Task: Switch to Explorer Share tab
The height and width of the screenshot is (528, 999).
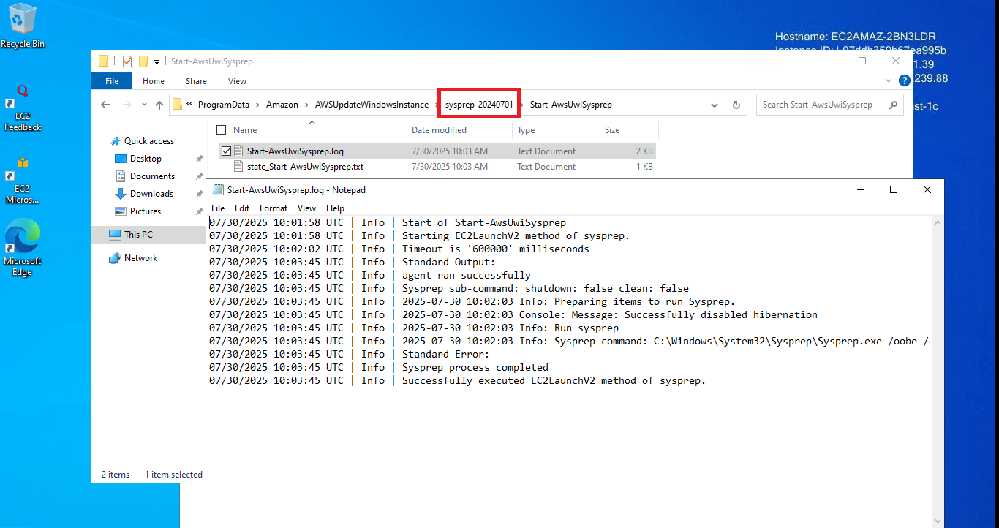Action: (x=196, y=81)
